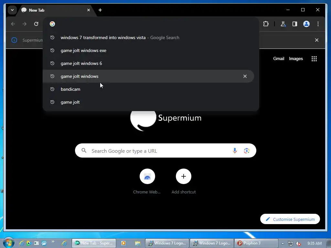The width and height of the screenshot is (331, 248).
Task: Toggle the side panel icon
Action: [x=295, y=24]
